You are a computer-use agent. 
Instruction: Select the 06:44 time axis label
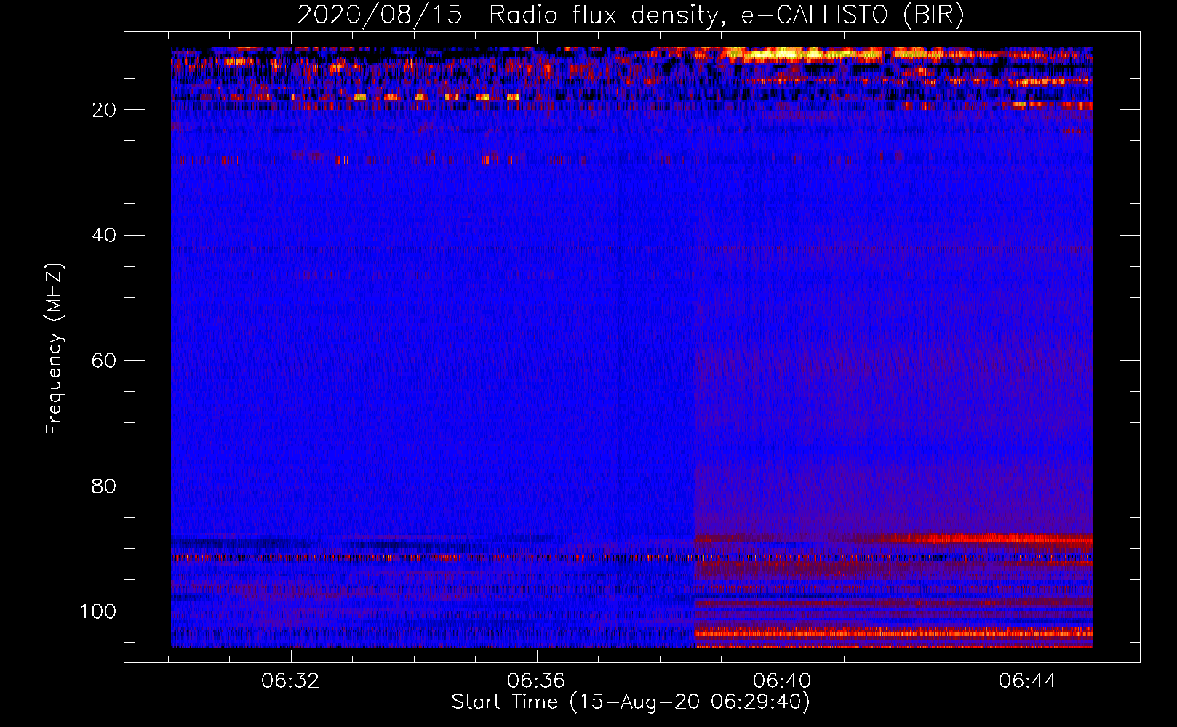[x=1027, y=681]
